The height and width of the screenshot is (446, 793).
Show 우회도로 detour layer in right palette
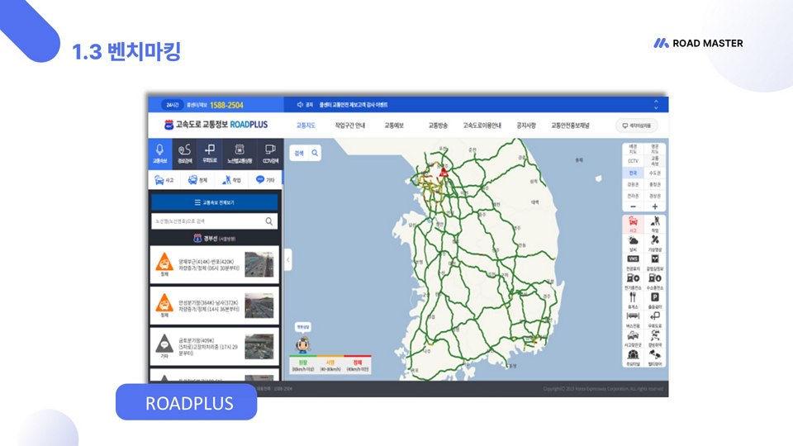pyautogui.click(x=654, y=319)
